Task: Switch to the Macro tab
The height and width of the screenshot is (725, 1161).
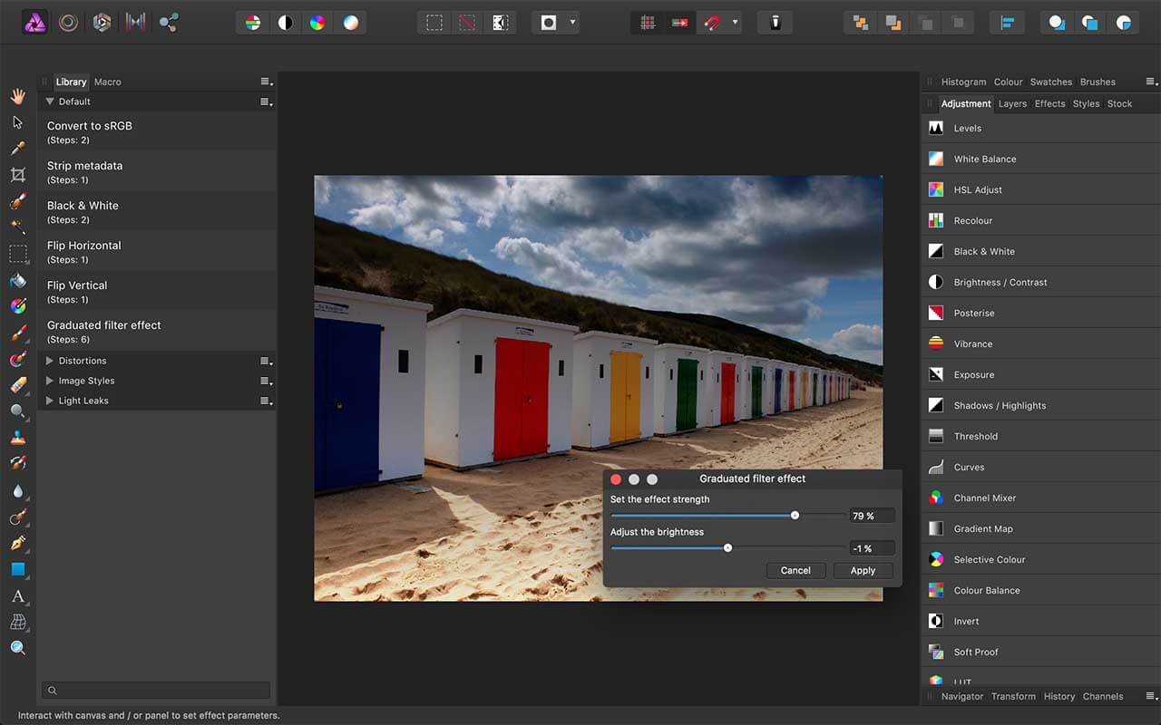Action: [x=108, y=82]
